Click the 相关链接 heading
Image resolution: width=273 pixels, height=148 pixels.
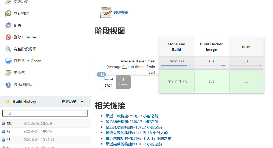point(110,106)
